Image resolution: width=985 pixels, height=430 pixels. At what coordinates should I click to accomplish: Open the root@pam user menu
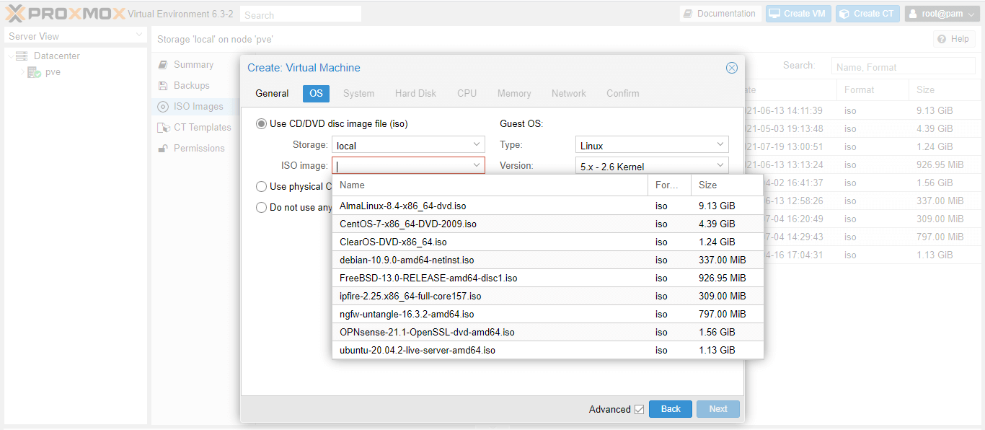tap(941, 13)
